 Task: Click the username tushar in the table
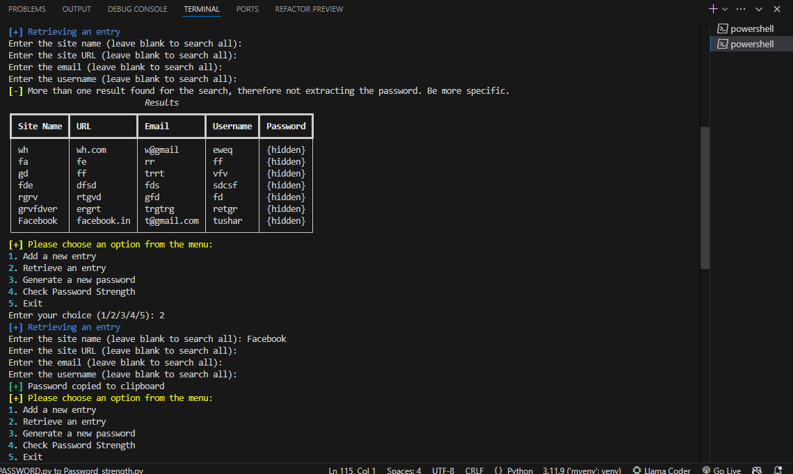tap(227, 221)
